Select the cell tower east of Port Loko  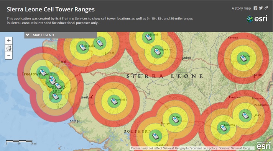point(100,43)
